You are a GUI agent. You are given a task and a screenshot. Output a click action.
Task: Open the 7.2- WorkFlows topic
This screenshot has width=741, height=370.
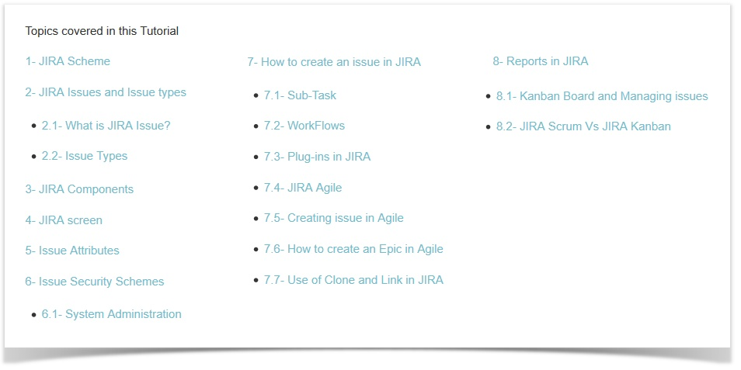coord(304,126)
